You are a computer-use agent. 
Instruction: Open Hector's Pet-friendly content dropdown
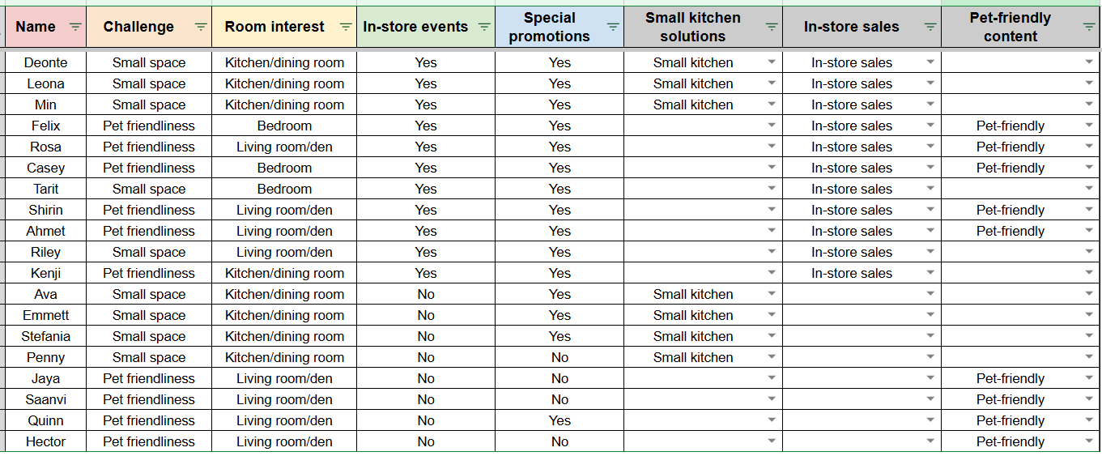coord(1089,441)
